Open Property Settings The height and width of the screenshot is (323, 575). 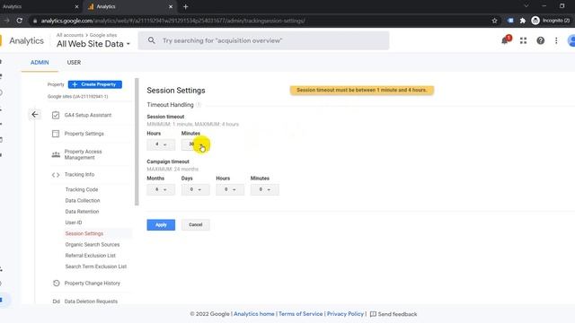click(84, 134)
